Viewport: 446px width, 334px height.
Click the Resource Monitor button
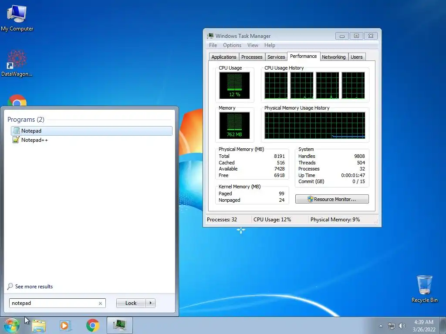[x=332, y=199]
